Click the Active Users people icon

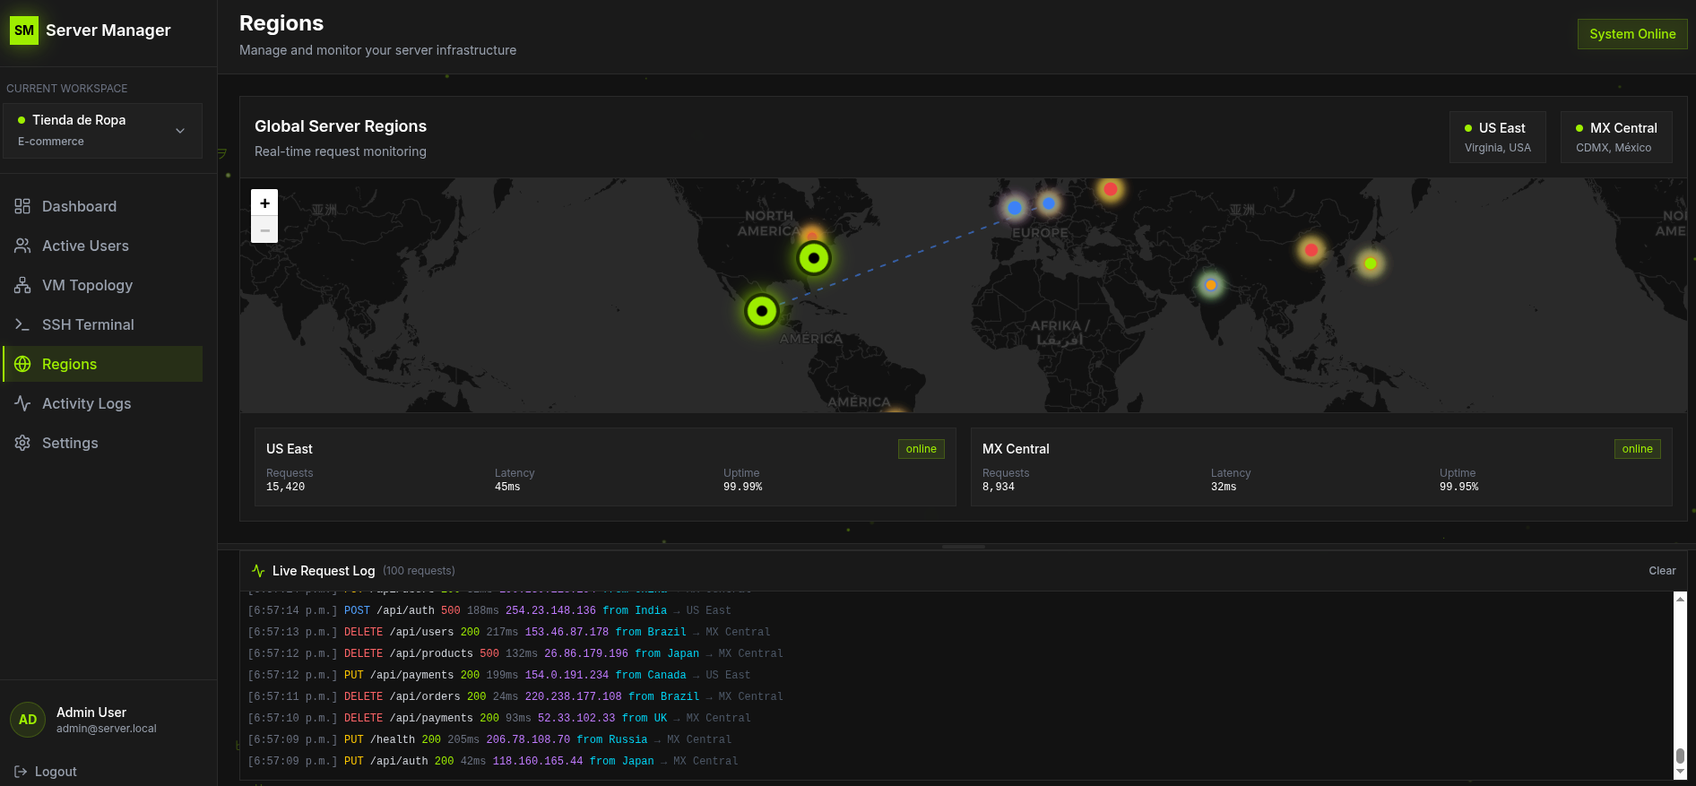coord(22,246)
